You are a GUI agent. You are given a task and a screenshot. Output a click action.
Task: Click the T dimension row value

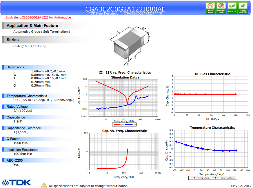(49, 78)
